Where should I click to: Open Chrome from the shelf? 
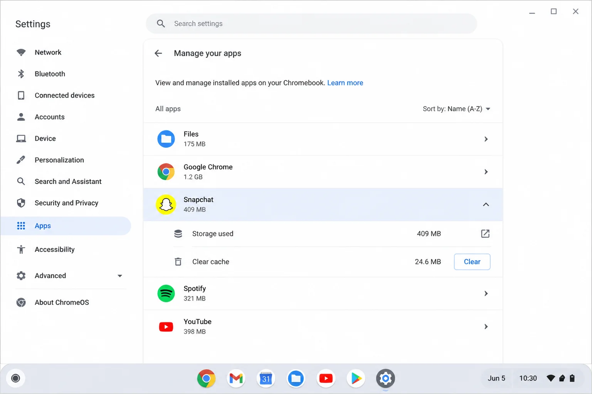(206, 379)
